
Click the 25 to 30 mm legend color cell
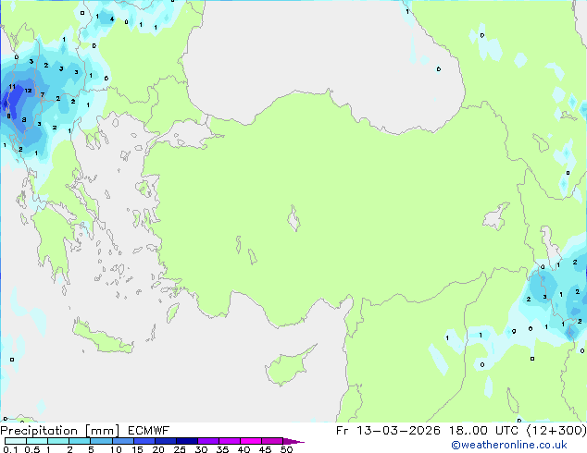(x=186, y=441)
